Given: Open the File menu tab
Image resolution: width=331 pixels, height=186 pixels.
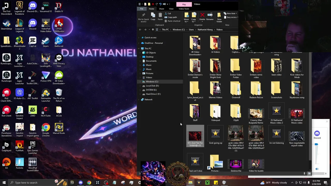Looking at the screenshot, I should click(x=142, y=9).
